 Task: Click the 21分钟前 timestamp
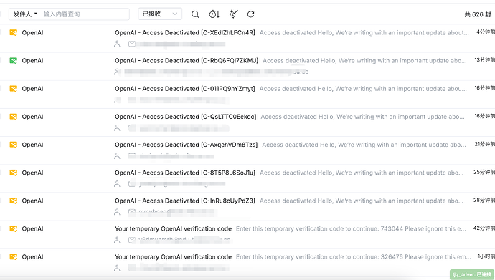tap(484, 144)
